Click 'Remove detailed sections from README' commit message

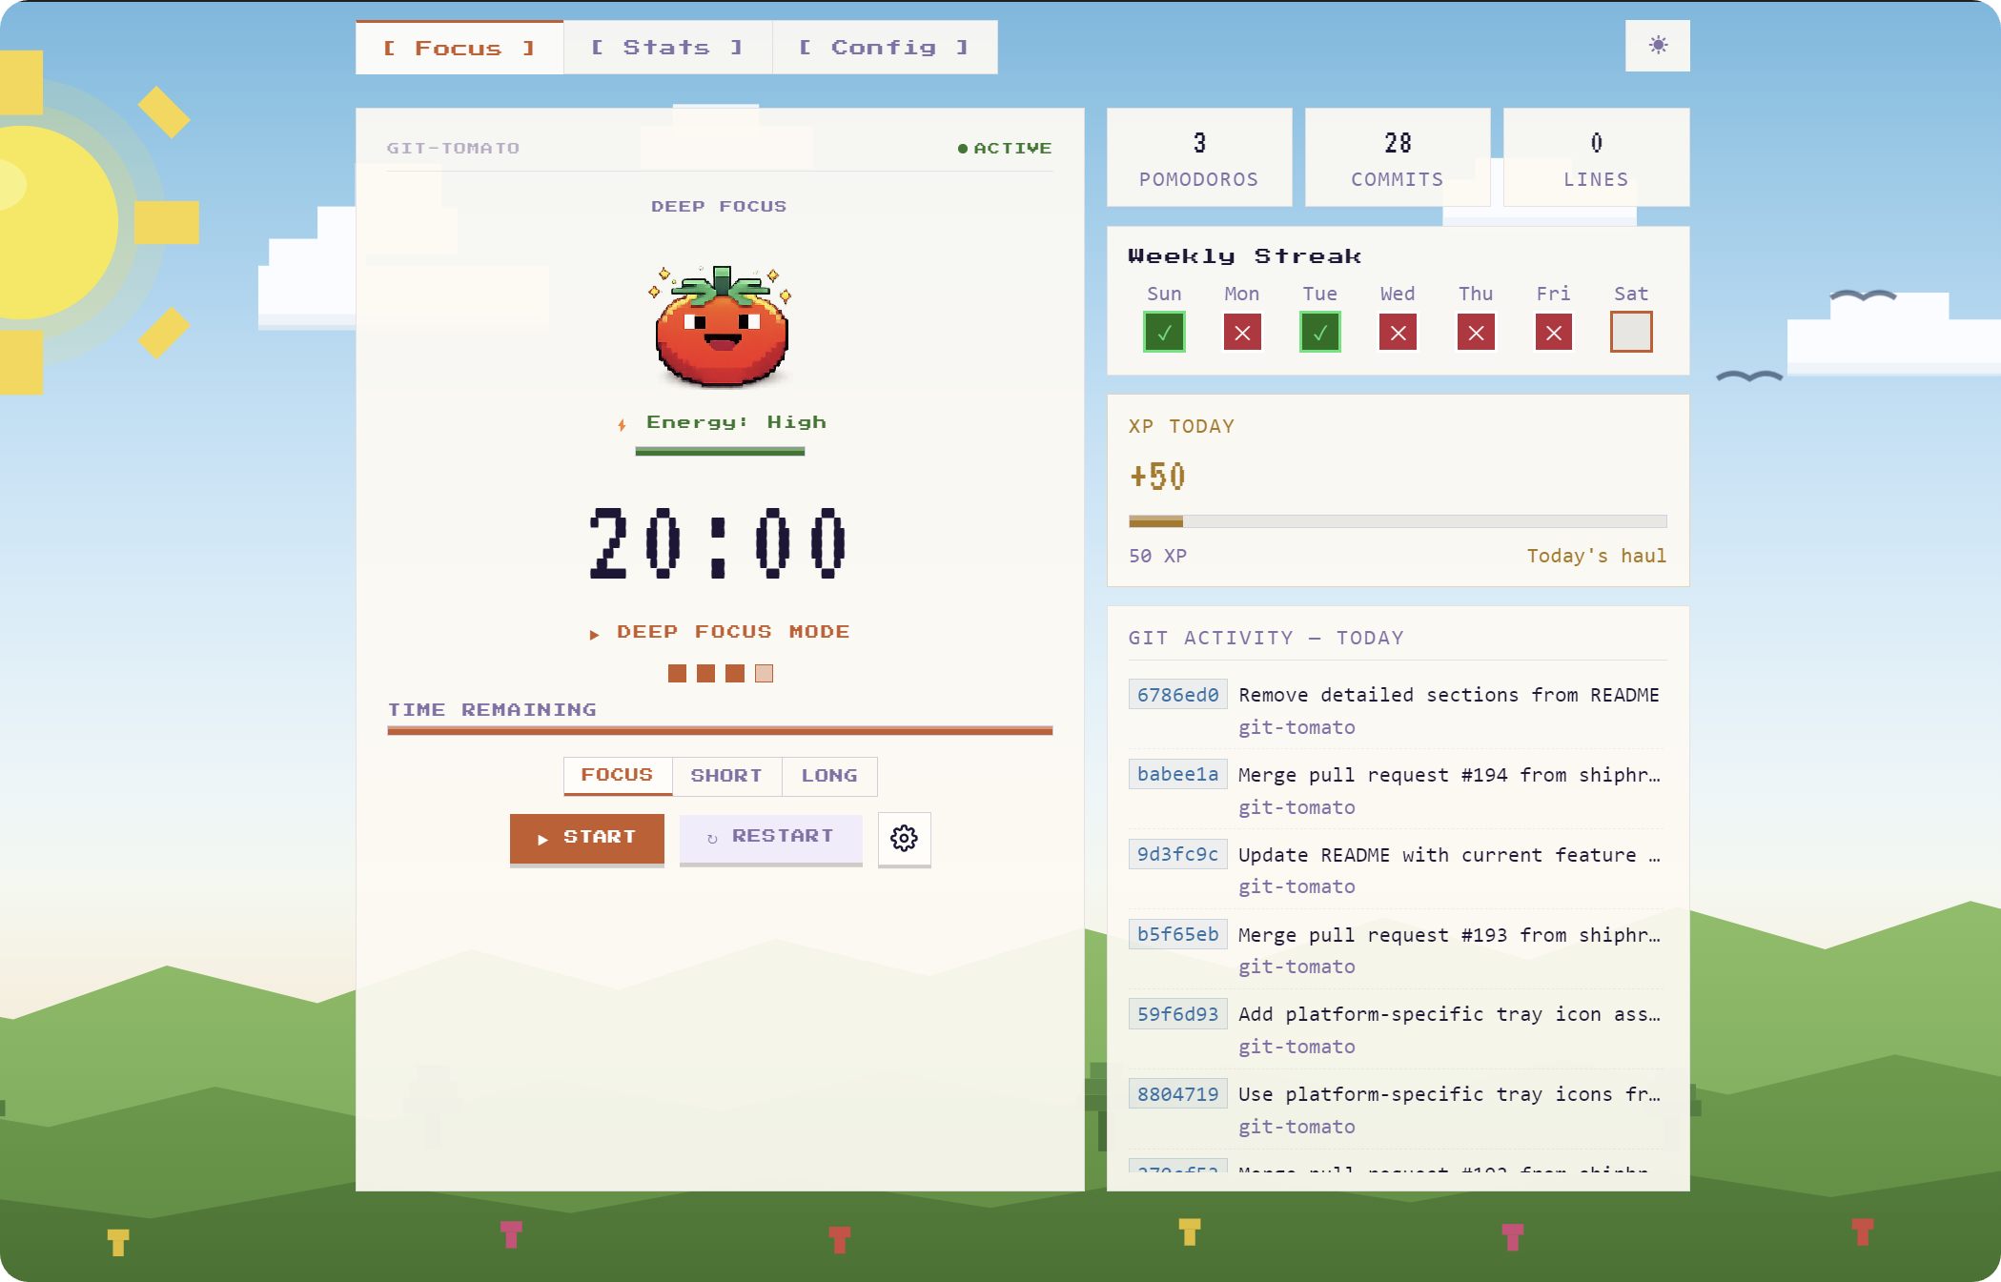1449,695
